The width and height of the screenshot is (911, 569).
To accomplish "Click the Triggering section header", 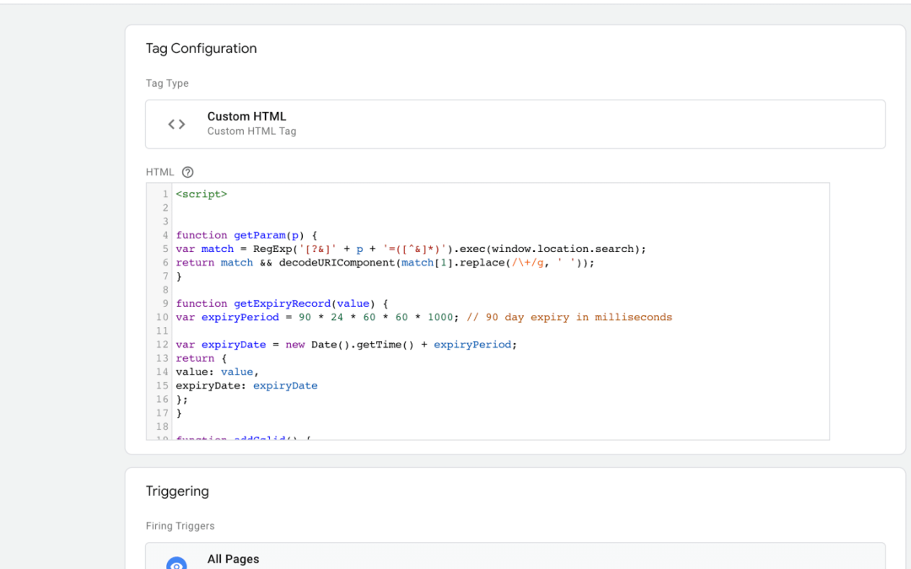I will tap(178, 491).
